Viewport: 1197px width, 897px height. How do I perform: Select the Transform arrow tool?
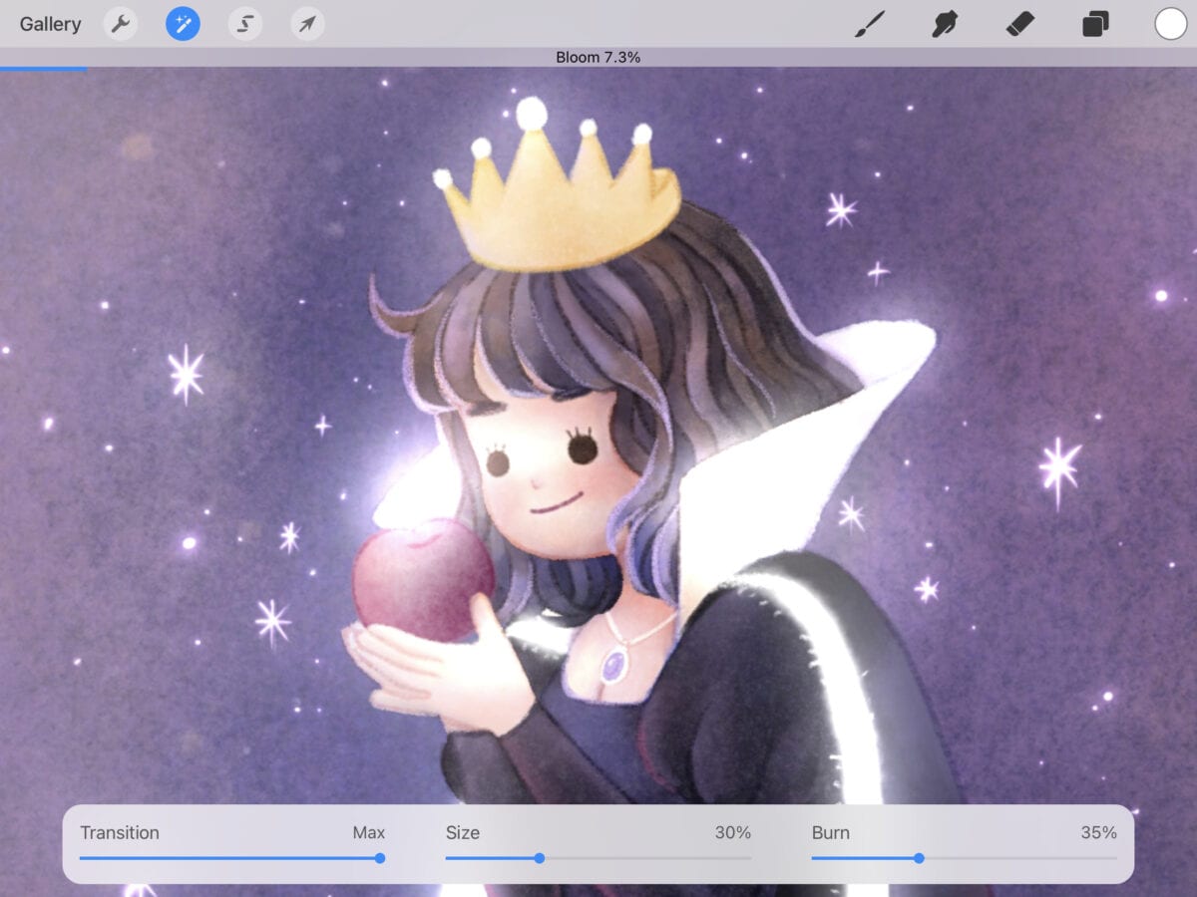click(306, 23)
